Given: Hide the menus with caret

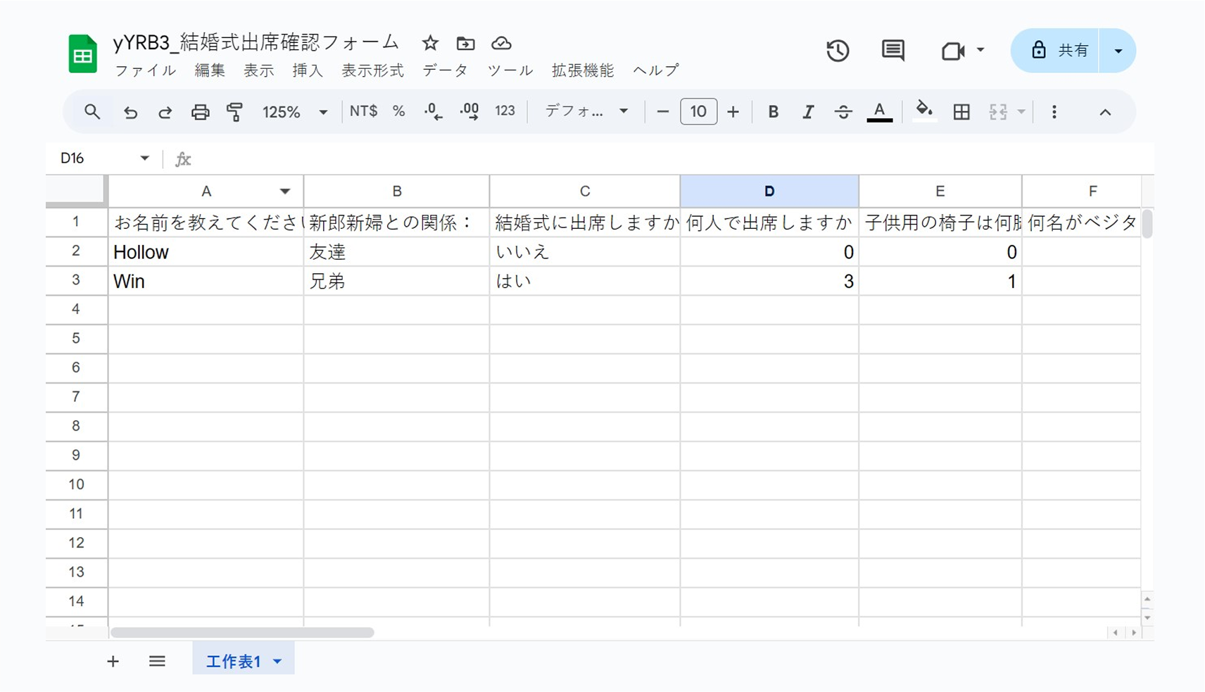Looking at the screenshot, I should 1105,112.
